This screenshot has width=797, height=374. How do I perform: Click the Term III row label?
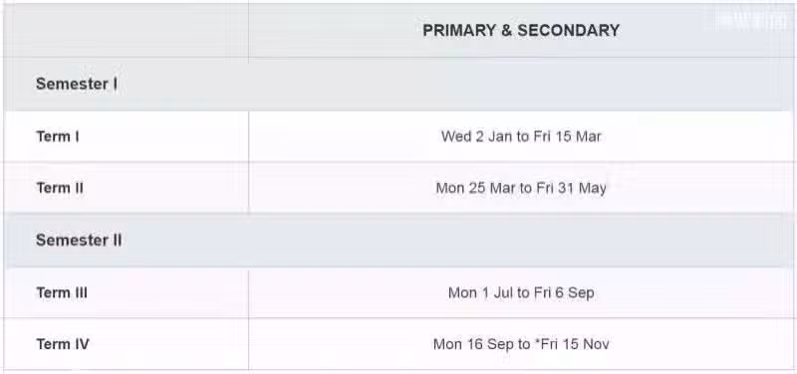(62, 292)
